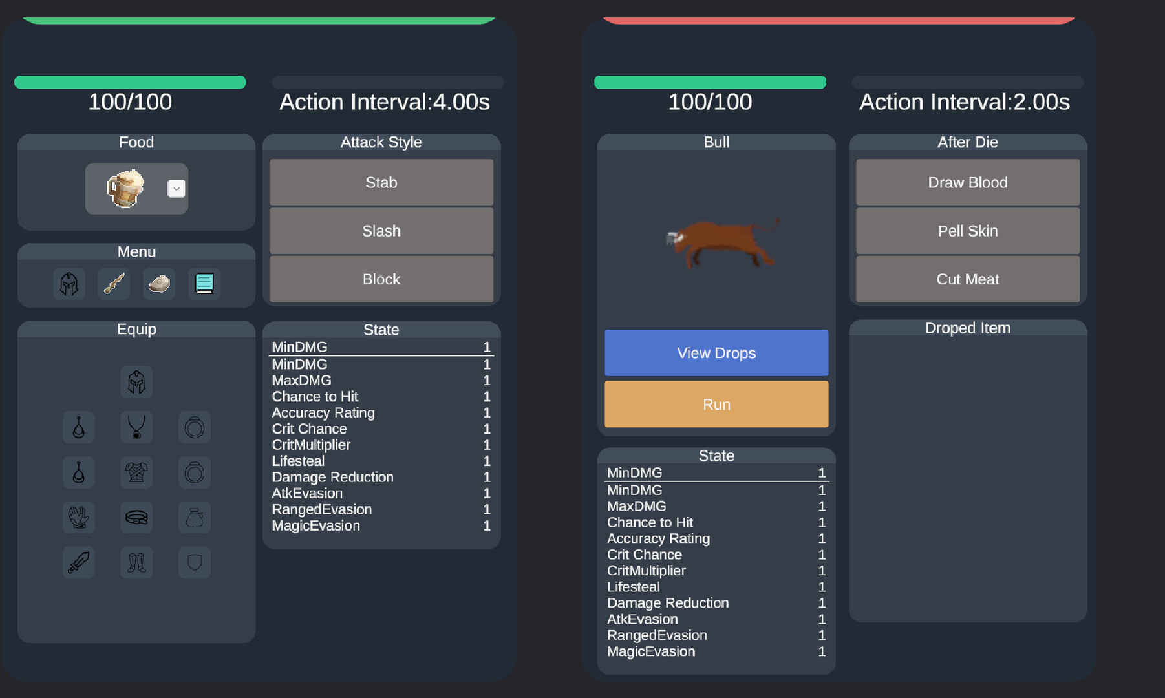The image size is (1165, 698).
Task: Select the Block attack style
Action: (x=381, y=279)
